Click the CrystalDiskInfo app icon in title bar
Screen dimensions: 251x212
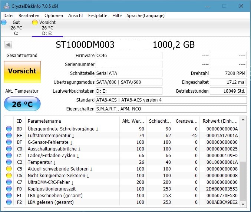click(7, 6)
